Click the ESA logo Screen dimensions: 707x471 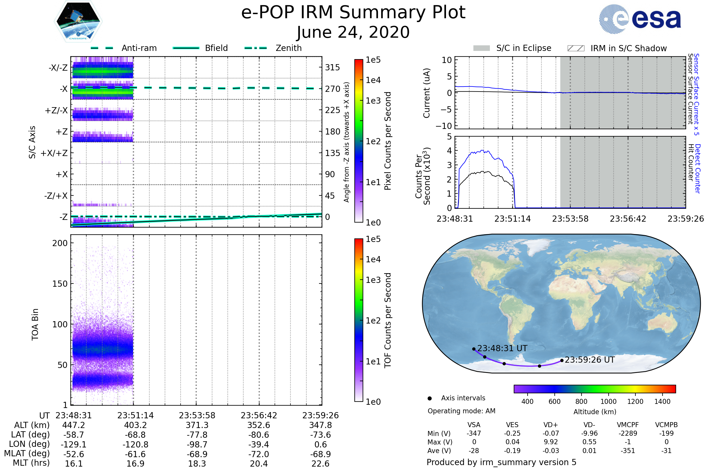640,19
